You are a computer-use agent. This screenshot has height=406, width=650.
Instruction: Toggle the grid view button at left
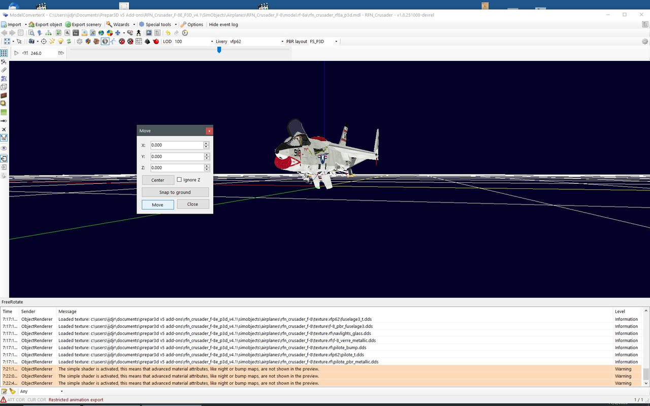pos(4,53)
